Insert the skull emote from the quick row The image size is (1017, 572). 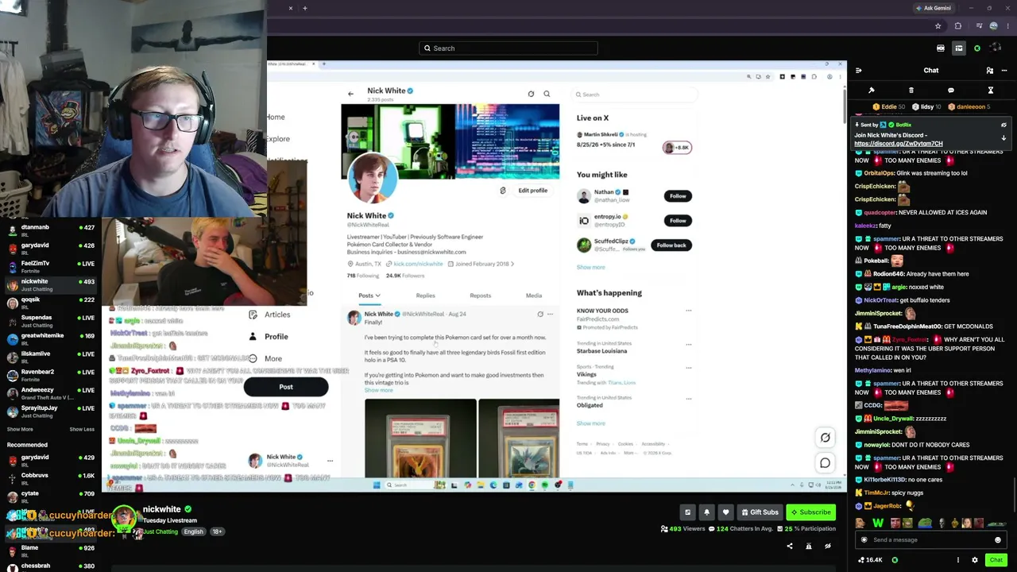pyautogui.click(x=942, y=523)
